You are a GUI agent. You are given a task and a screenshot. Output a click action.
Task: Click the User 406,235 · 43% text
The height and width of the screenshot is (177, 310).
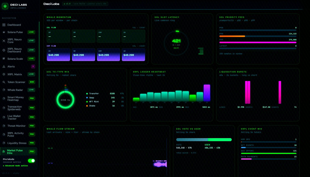(212, 148)
